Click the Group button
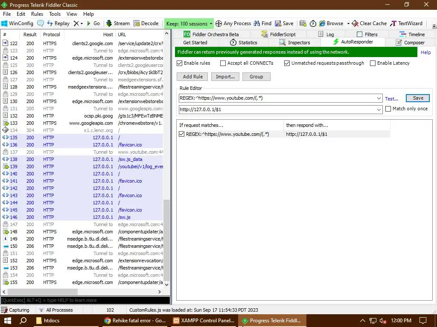Screen dimensions: 437x327 (256, 77)
